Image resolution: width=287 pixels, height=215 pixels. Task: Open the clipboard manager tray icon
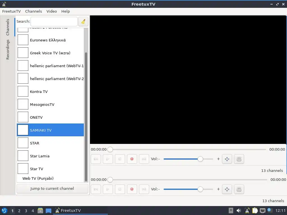255,211
